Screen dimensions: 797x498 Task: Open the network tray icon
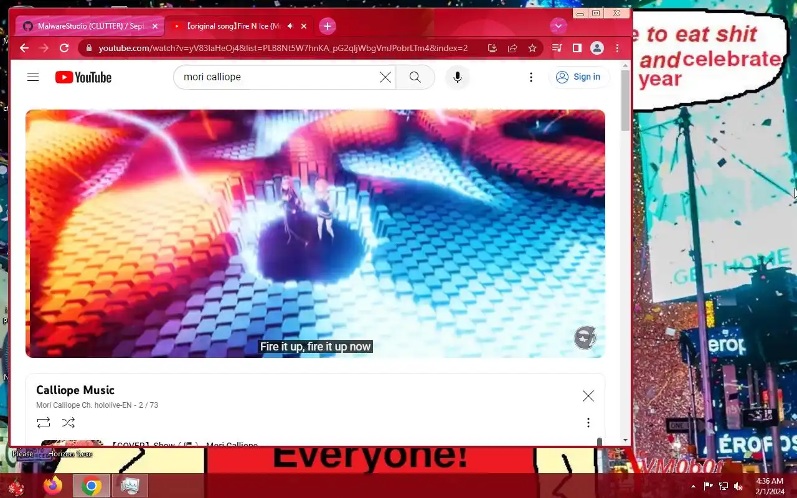coord(724,486)
